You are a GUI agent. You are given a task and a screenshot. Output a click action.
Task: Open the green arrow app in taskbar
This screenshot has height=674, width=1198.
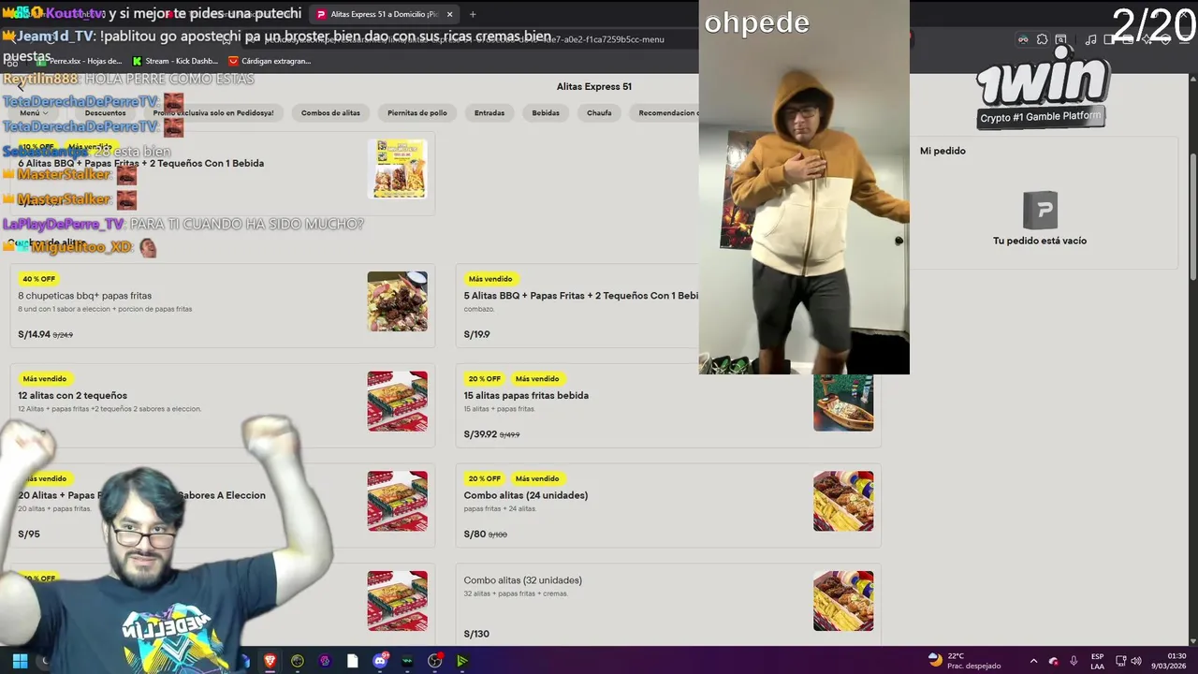pyautogui.click(x=462, y=661)
